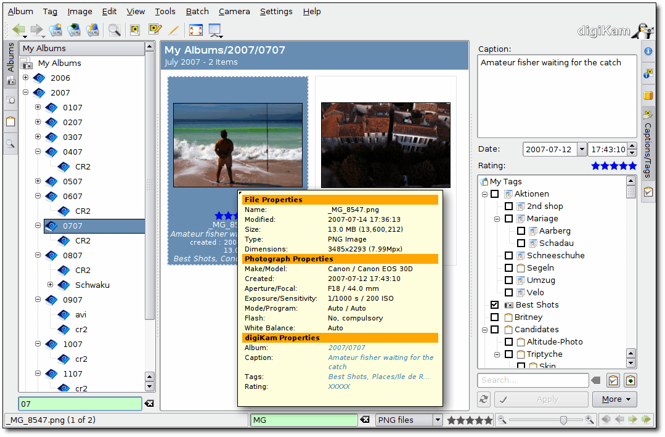Open the Settings menu
The height and width of the screenshot is (437, 665).
(276, 12)
